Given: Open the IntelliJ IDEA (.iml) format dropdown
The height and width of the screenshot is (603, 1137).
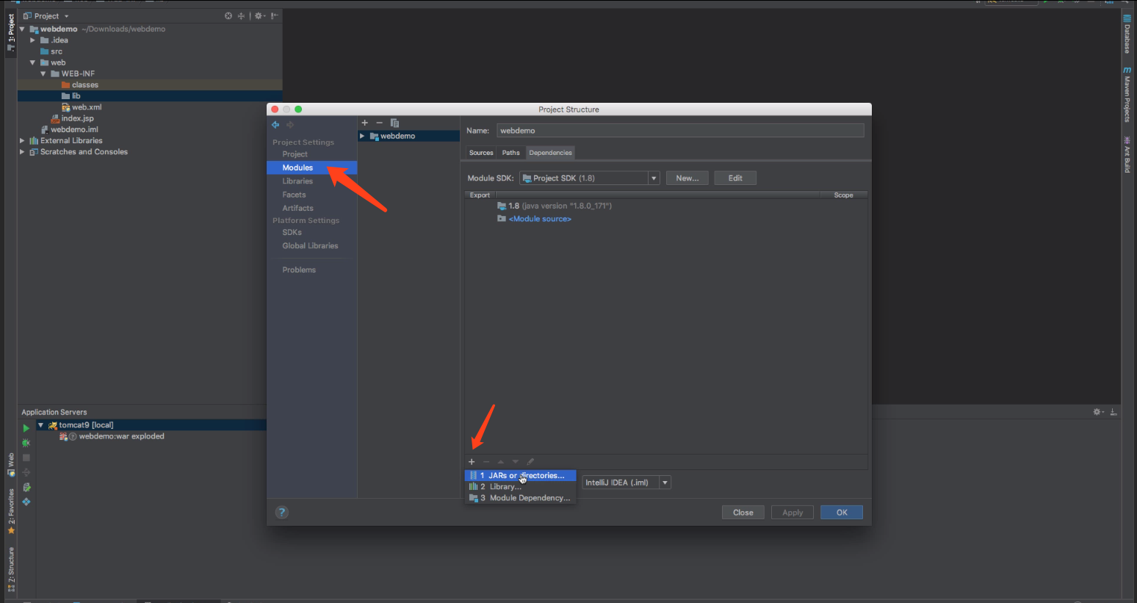Looking at the screenshot, I should point(665,483).
